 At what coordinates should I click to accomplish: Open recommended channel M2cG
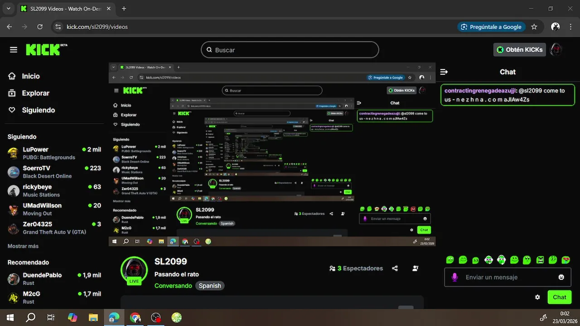coord(54,297)
